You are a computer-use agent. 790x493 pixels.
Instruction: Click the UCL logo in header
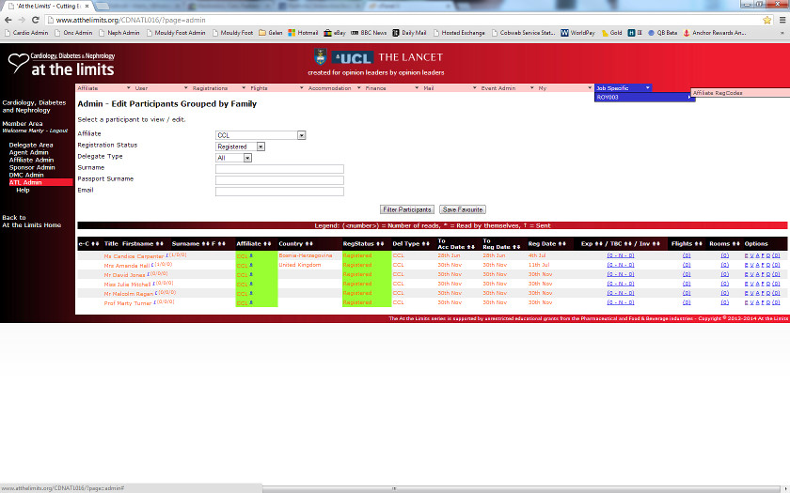pos(352,58)
